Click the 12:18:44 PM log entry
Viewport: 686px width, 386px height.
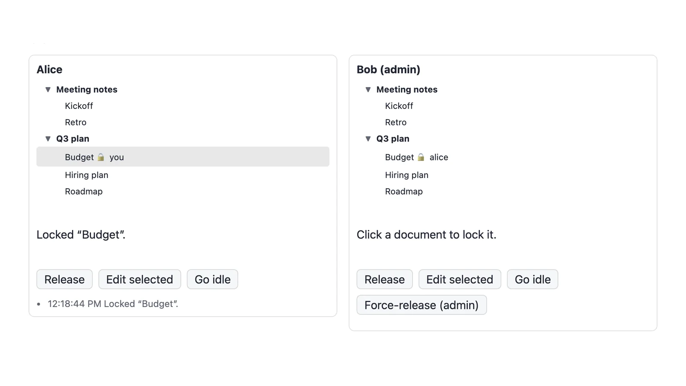pyautogui.click(x=113, y=304)
